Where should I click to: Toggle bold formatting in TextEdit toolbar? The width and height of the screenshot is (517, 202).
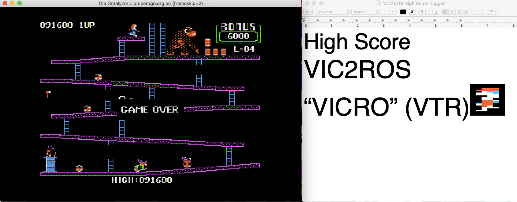click(422, 12)
